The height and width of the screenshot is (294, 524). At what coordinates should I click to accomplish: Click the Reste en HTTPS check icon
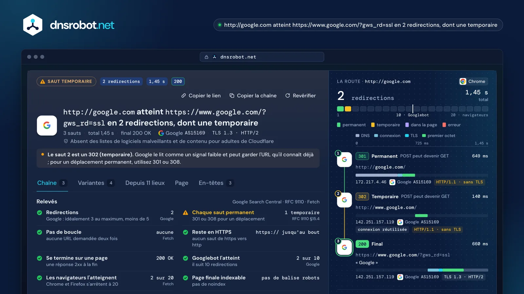(x=185, y=232)
